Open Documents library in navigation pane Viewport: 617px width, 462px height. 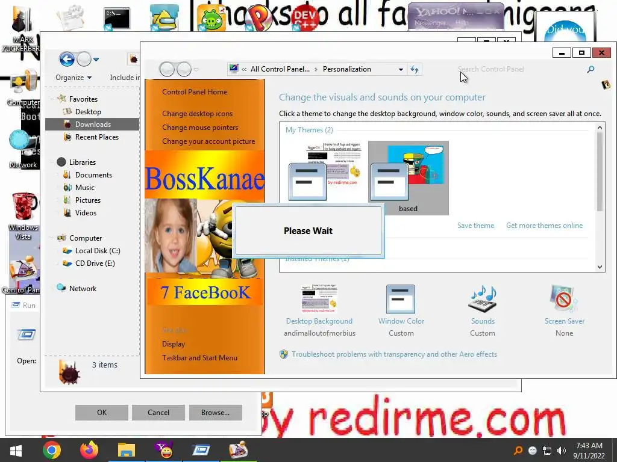click(93, 175)
